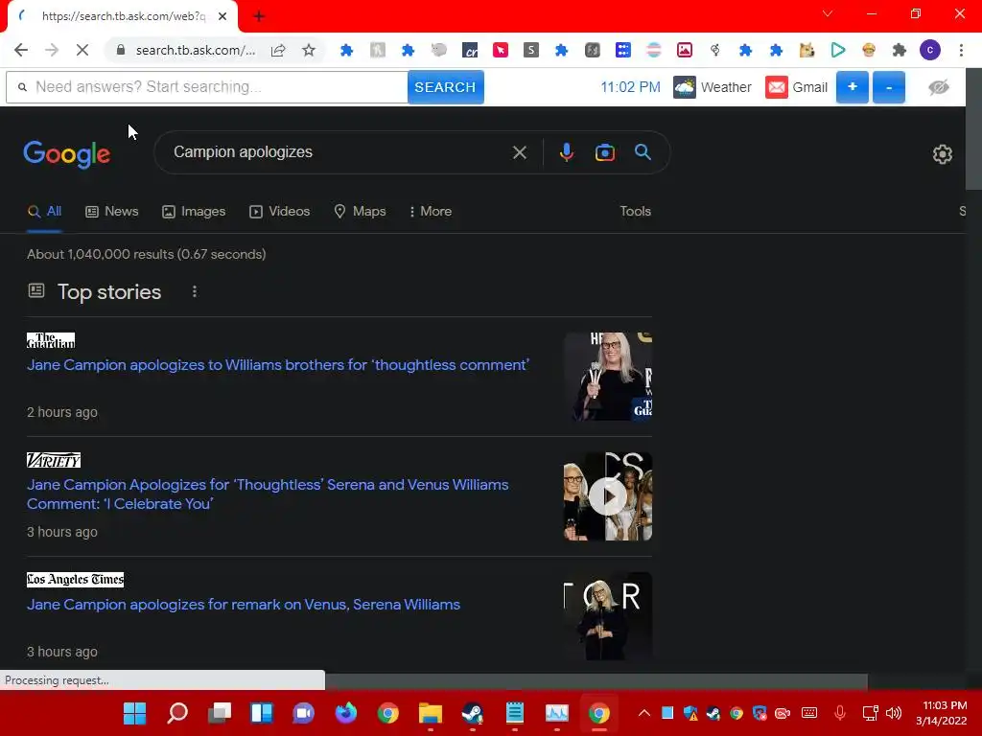Open Google quick settings gear
Image resolution: width=982 pixels, height=736 pixels.
click(x=942, y=154)
